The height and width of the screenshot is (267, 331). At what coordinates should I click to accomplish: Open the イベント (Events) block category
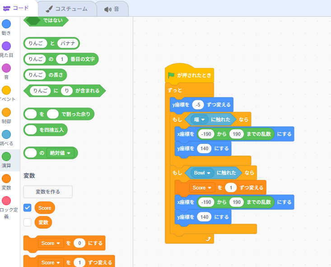[x=6, y=90]
